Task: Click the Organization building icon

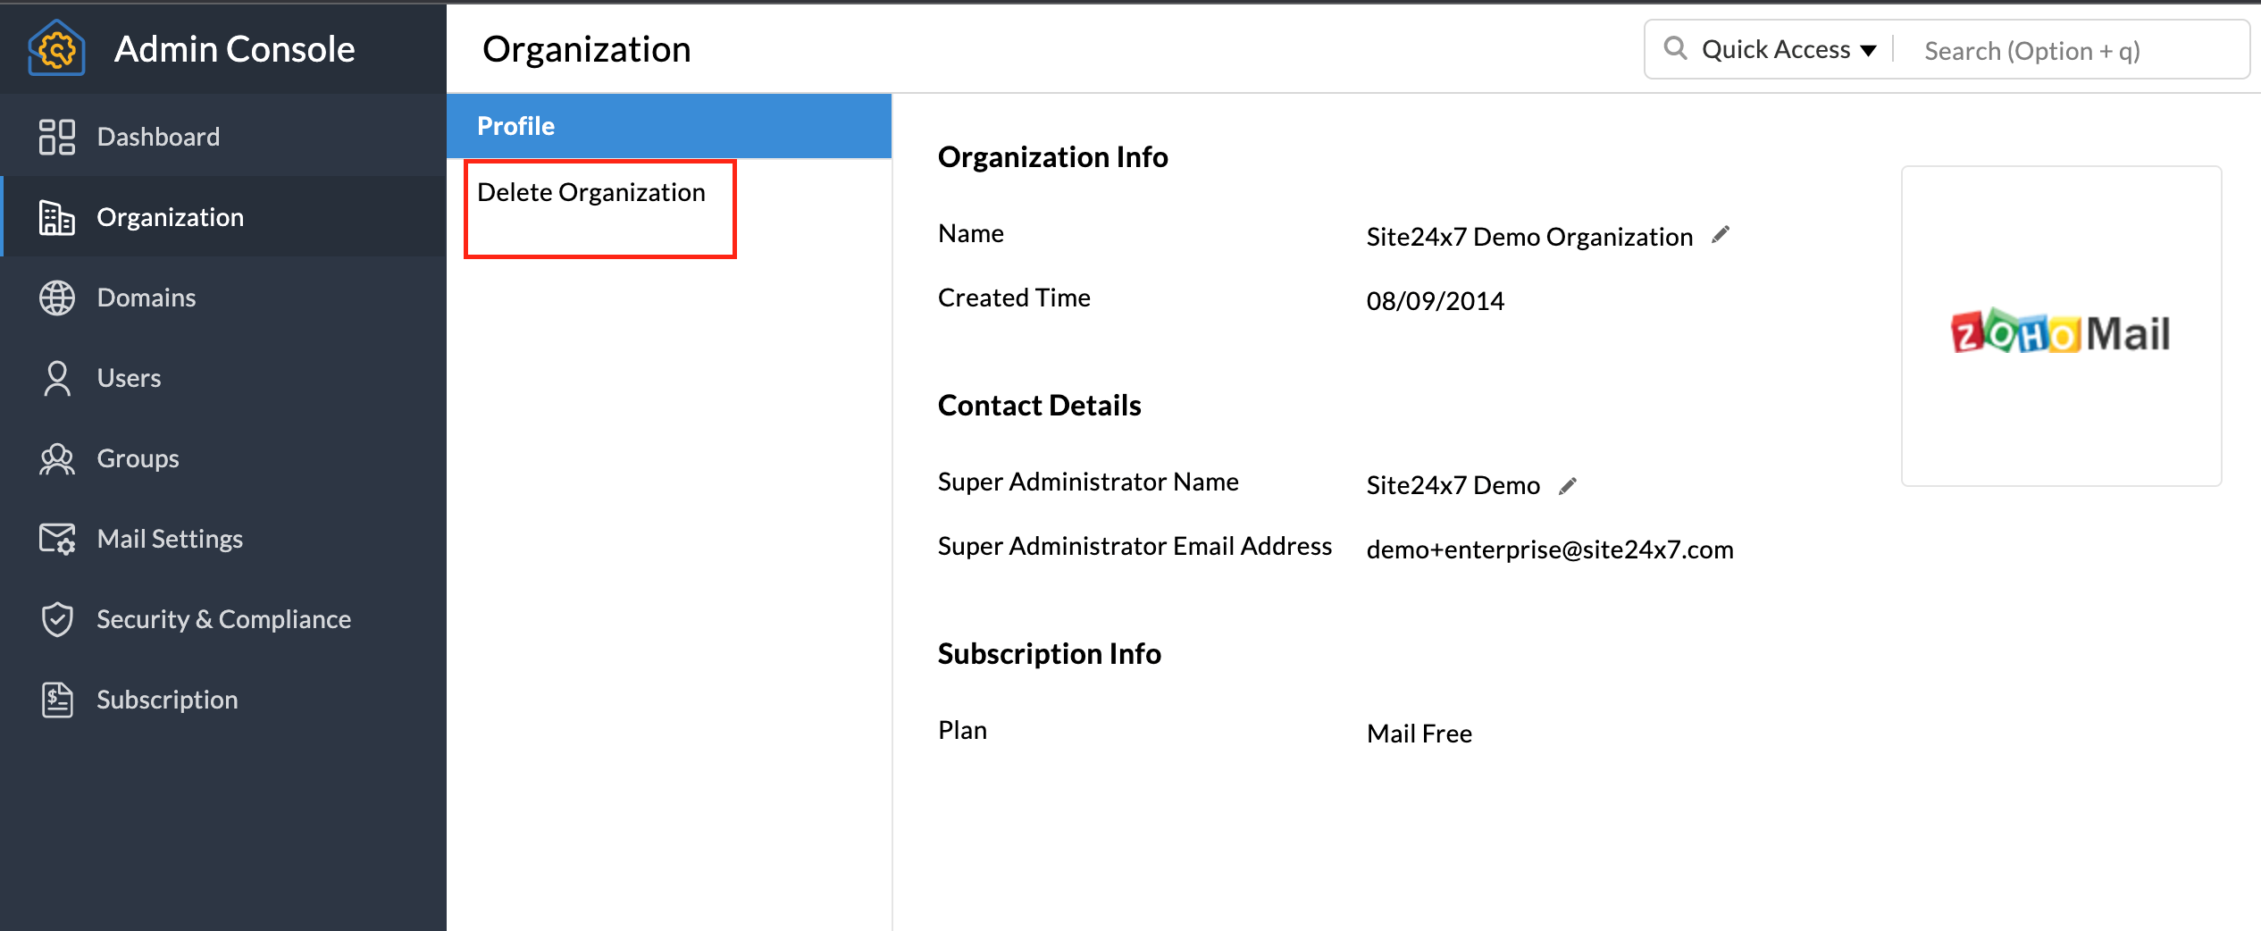Action: 56,217
